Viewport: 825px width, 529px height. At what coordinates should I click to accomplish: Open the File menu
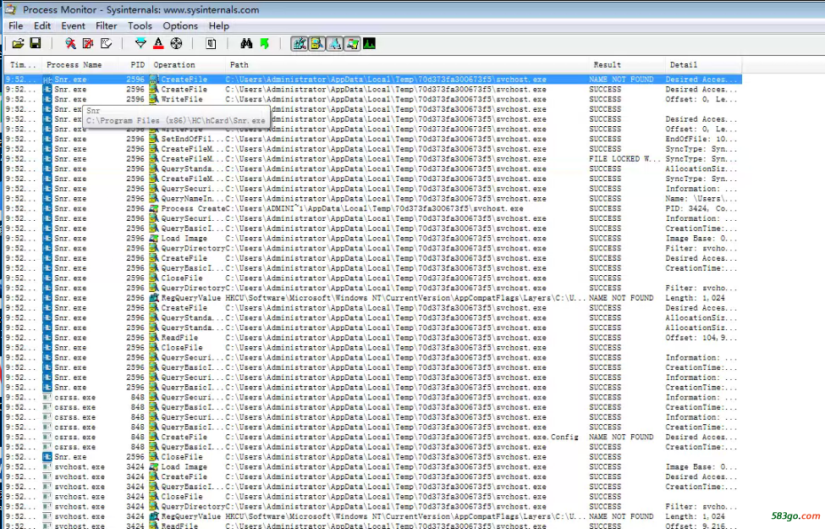[x=16, y=25]
